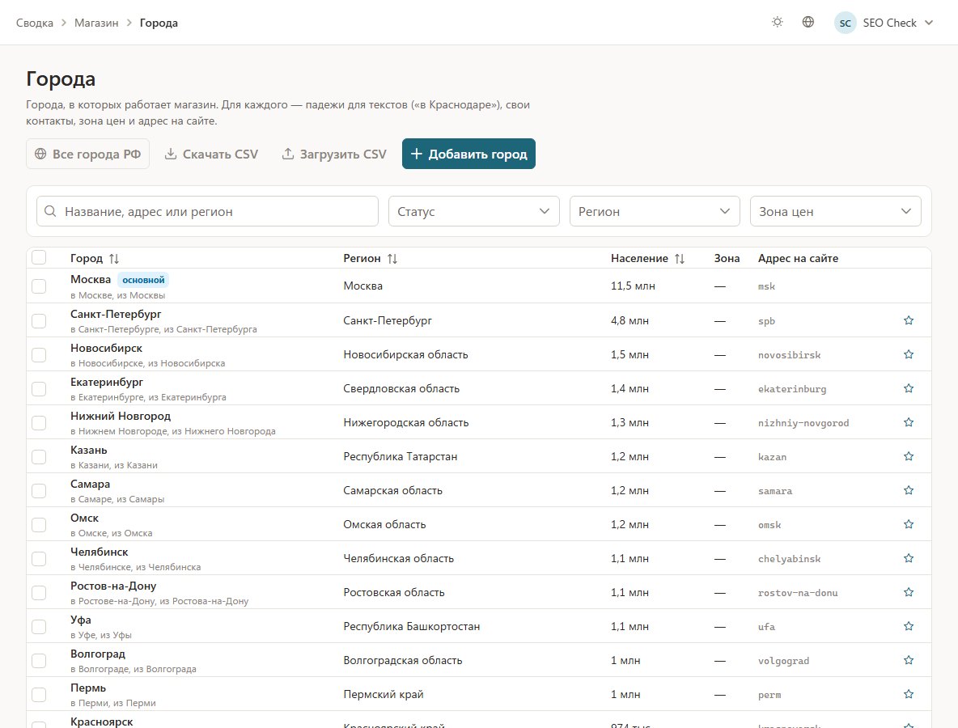Image resolution: width=958 pixels, height=728 pixels.
Task: Expand the Регион filter dropdown
Action: (655, 211)
